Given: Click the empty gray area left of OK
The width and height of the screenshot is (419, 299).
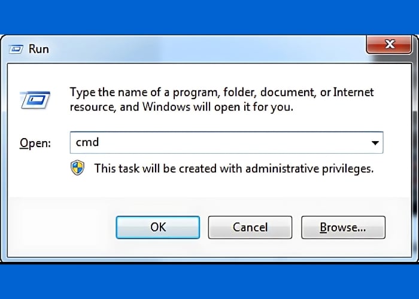Looking at the screenshot, I should 60,227.
